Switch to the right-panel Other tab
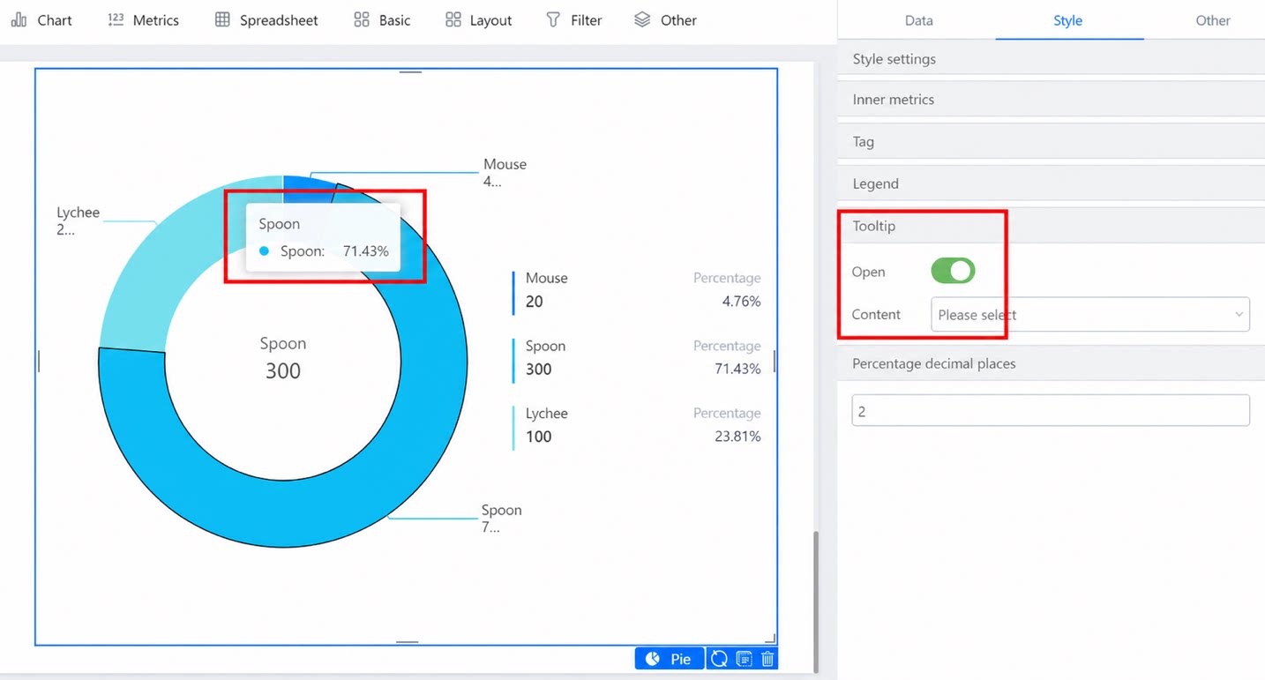The width and height of the screenshot is (1265, 680). tap(1212, 20)
